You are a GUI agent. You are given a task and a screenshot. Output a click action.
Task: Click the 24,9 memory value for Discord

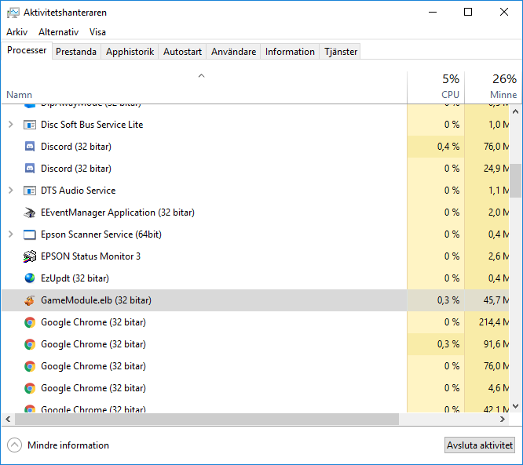496,169
